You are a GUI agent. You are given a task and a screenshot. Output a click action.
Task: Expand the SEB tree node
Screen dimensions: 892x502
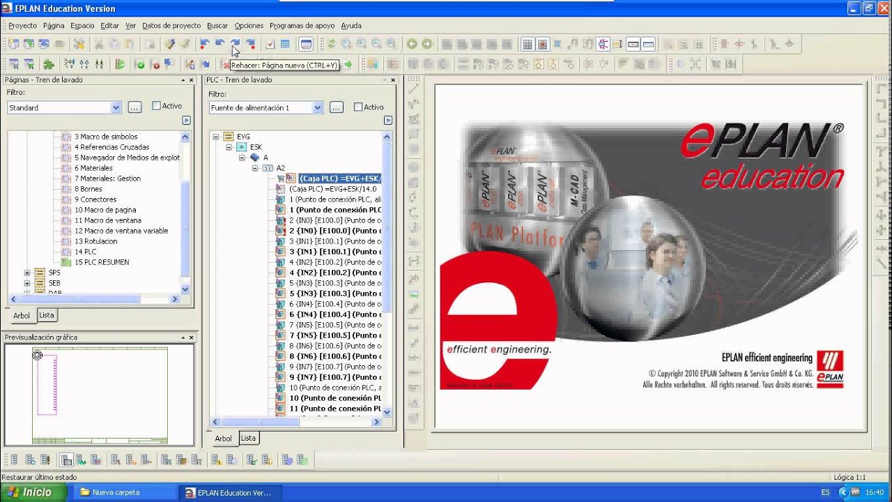click(27, 283)
